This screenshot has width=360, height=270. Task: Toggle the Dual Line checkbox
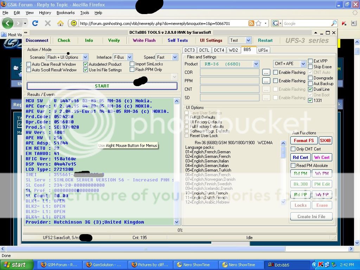tap(310, 89)
